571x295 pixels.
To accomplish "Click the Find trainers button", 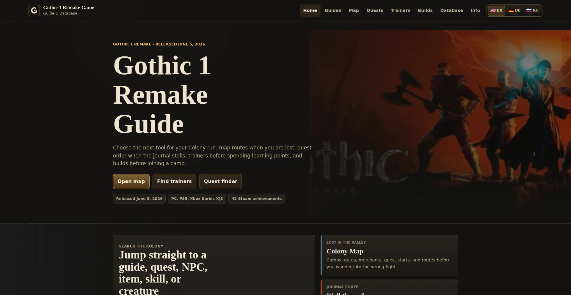I will point(174,182).
